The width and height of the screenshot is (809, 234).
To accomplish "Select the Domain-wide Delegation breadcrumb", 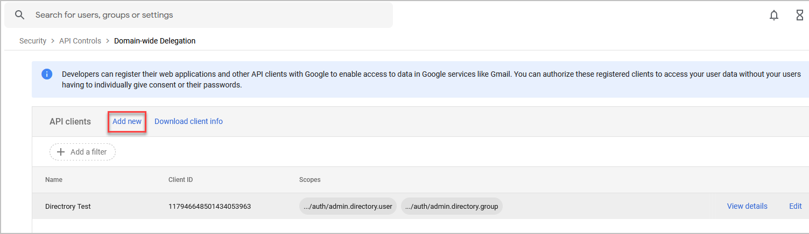I will click(x=155, y=41).
